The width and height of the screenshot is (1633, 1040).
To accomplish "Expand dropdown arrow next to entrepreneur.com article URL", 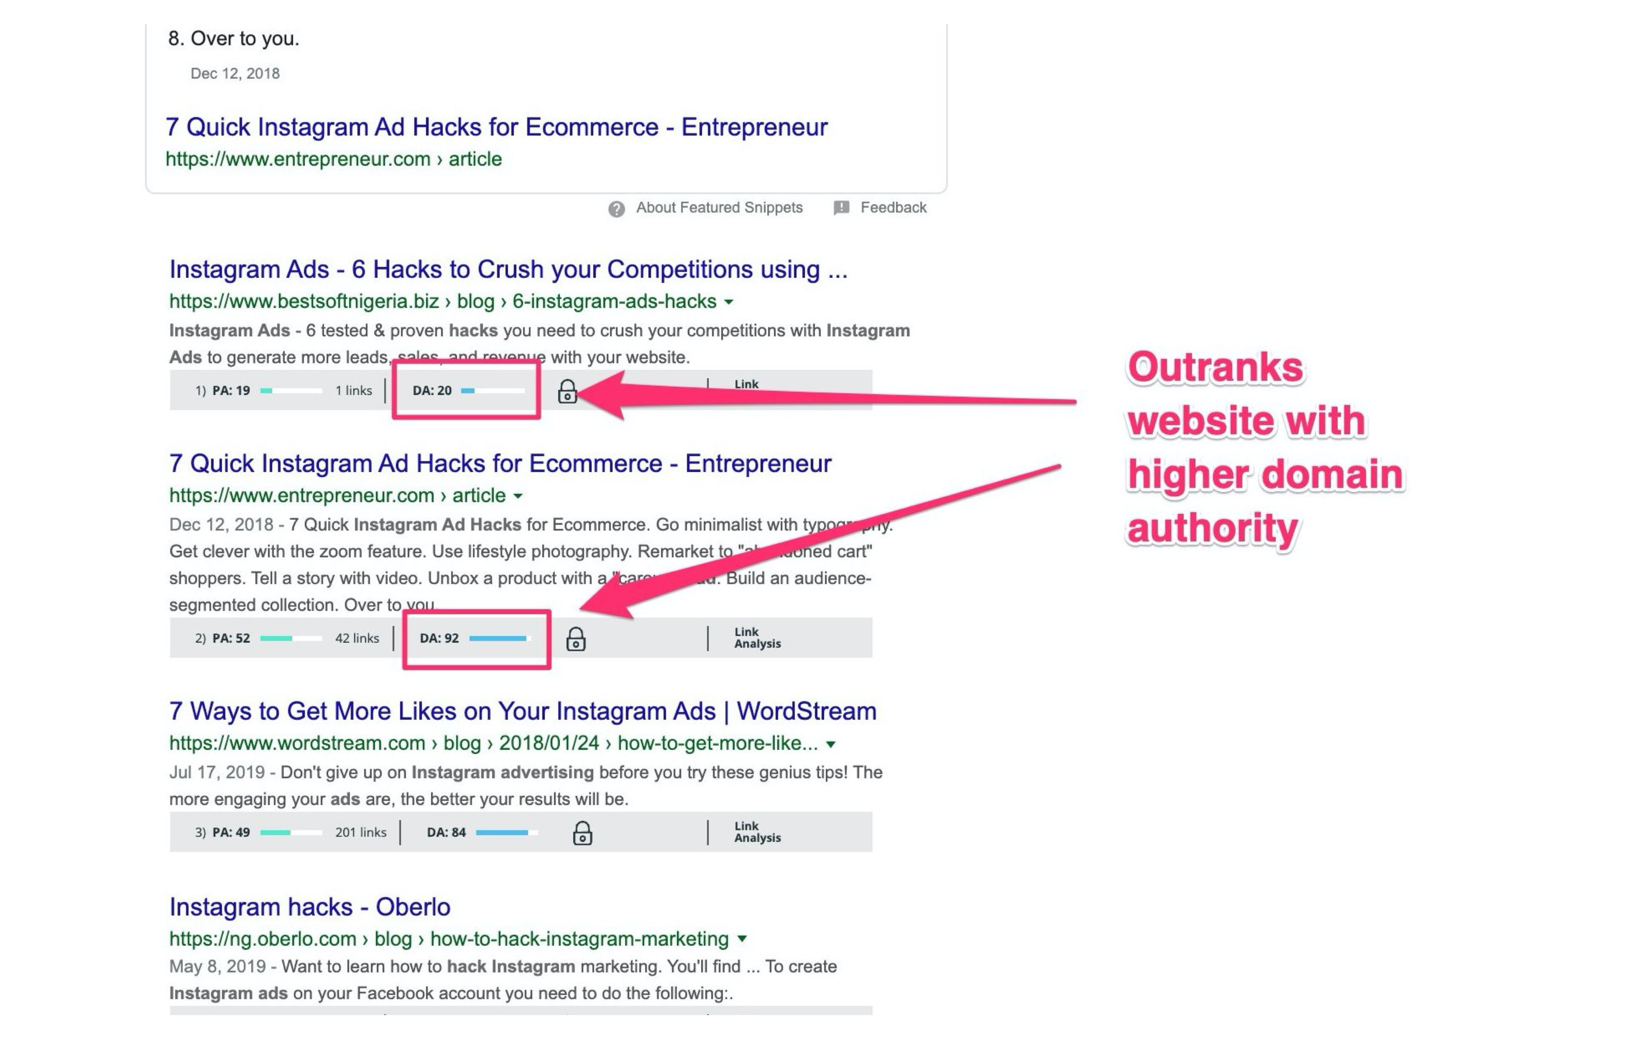I will [518, 496].
